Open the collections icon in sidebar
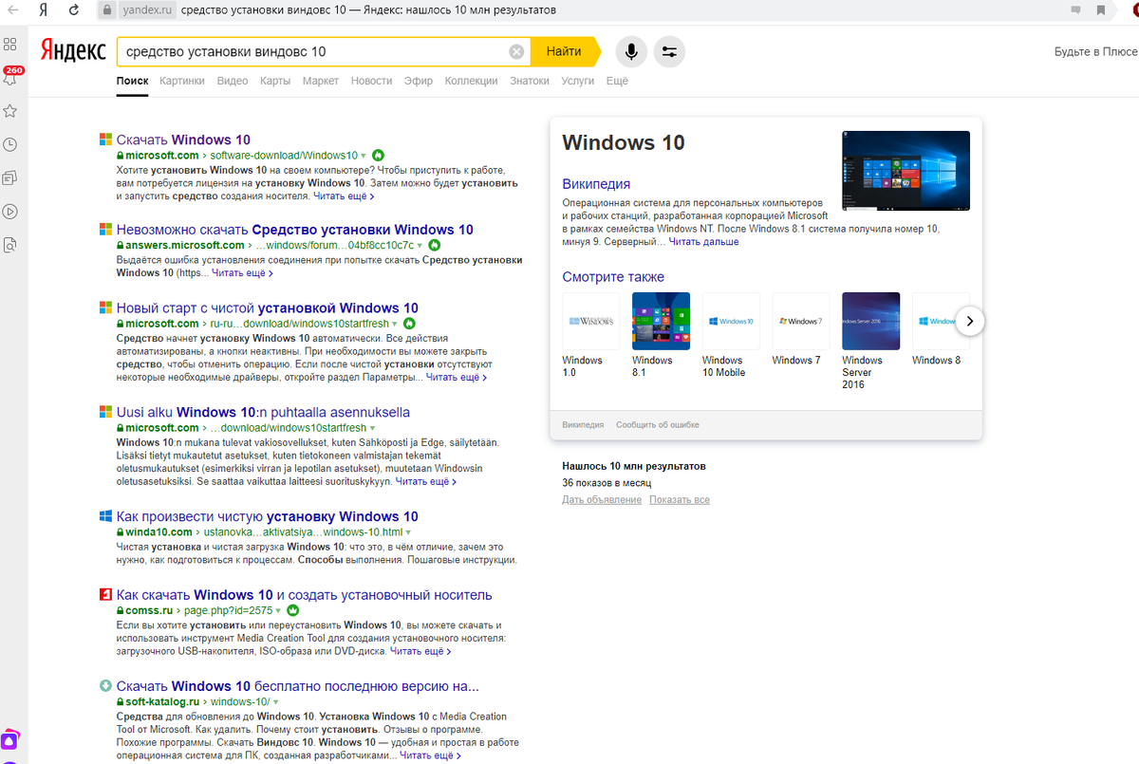 [10, 177]
